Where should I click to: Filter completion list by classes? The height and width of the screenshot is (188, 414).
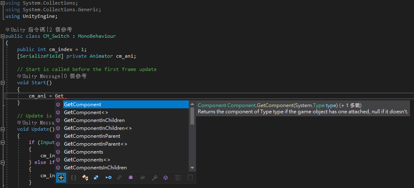(x=85, y=178)
